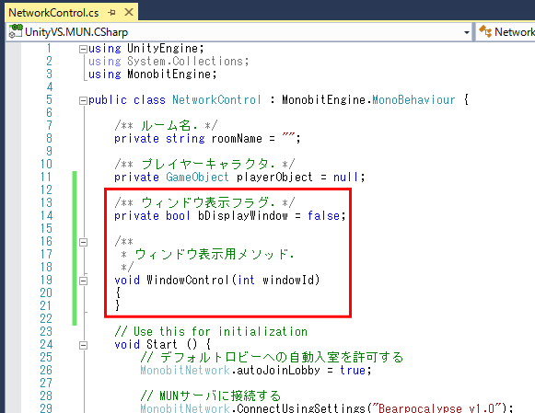Screen dimensions: 535x413
Task: Click autoJoinLobby on line 26
Action: pos(278,371)
